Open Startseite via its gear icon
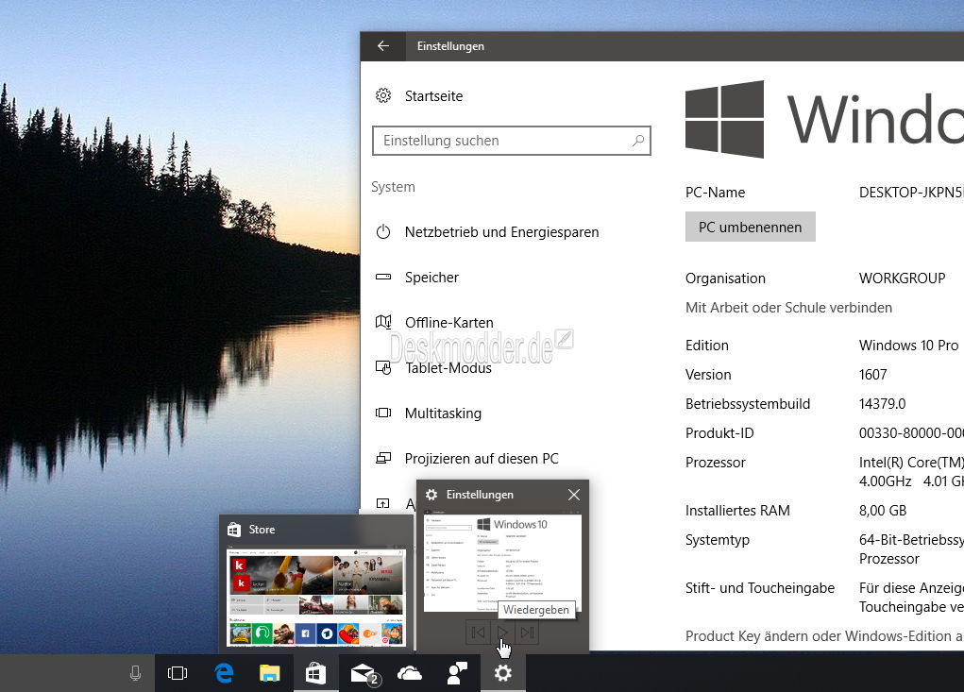 coord(383,96)
